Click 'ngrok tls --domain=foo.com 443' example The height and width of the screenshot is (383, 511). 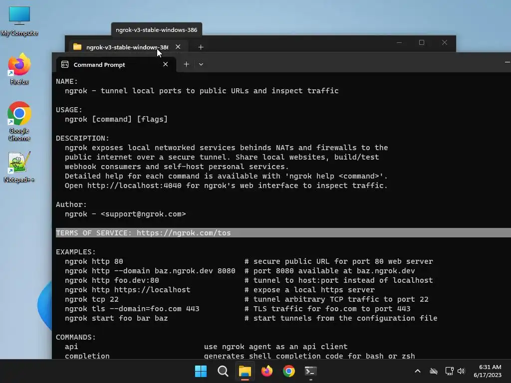coord(132,309)
